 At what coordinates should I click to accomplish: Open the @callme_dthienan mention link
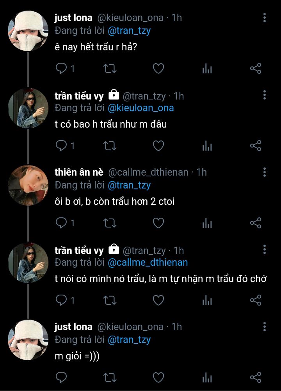(x=148, y=263)
